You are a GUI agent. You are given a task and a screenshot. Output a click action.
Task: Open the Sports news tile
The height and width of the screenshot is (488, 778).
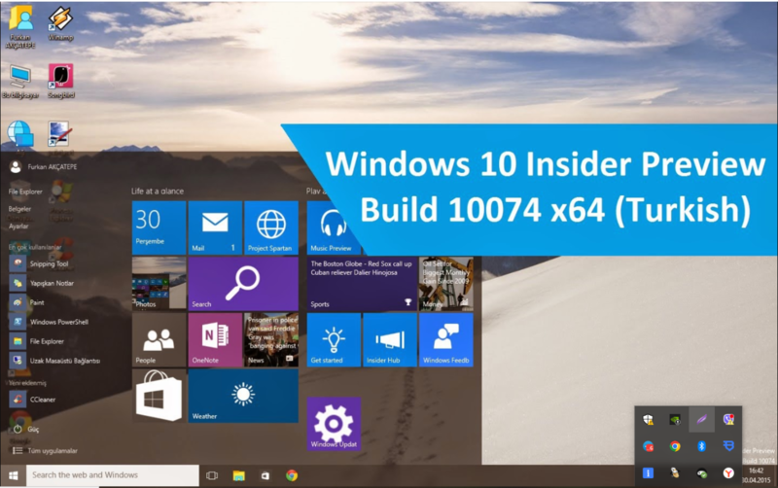[362, 284]
